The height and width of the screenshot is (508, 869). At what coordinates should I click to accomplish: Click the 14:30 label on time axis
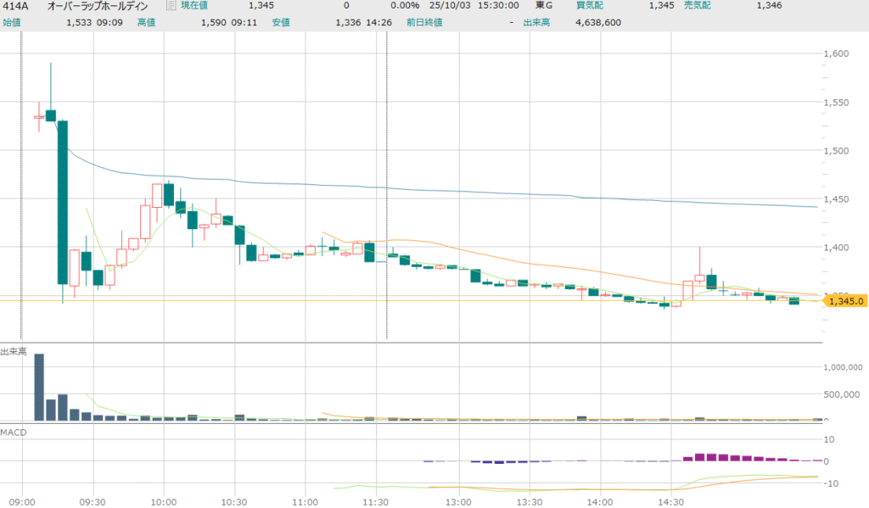click(x=670, y=500)
